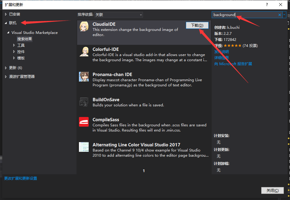The width and height of the screenshot is (290, 200).
Task: Select the 工具 tree item label
Action: (x=21, y=45)
